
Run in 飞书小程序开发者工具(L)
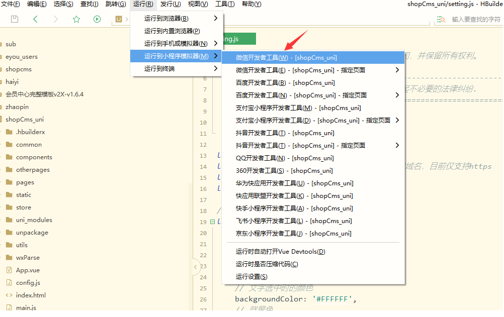[x=313, y=221]
